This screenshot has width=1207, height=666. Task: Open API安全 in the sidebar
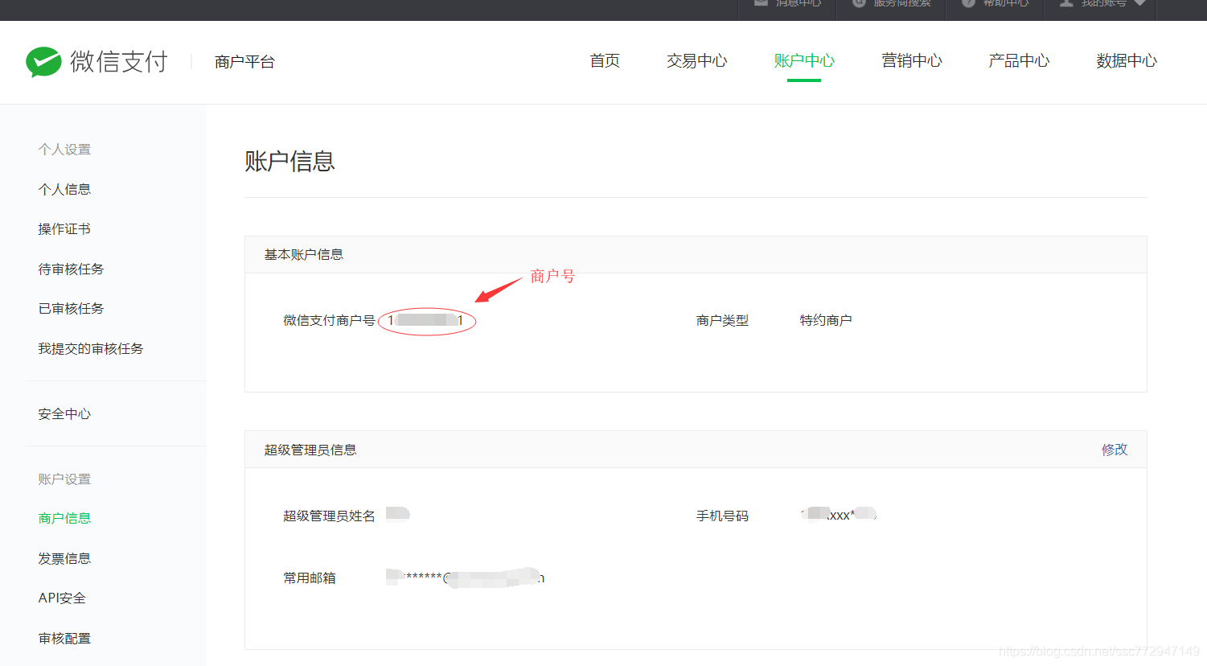(62, 598)
